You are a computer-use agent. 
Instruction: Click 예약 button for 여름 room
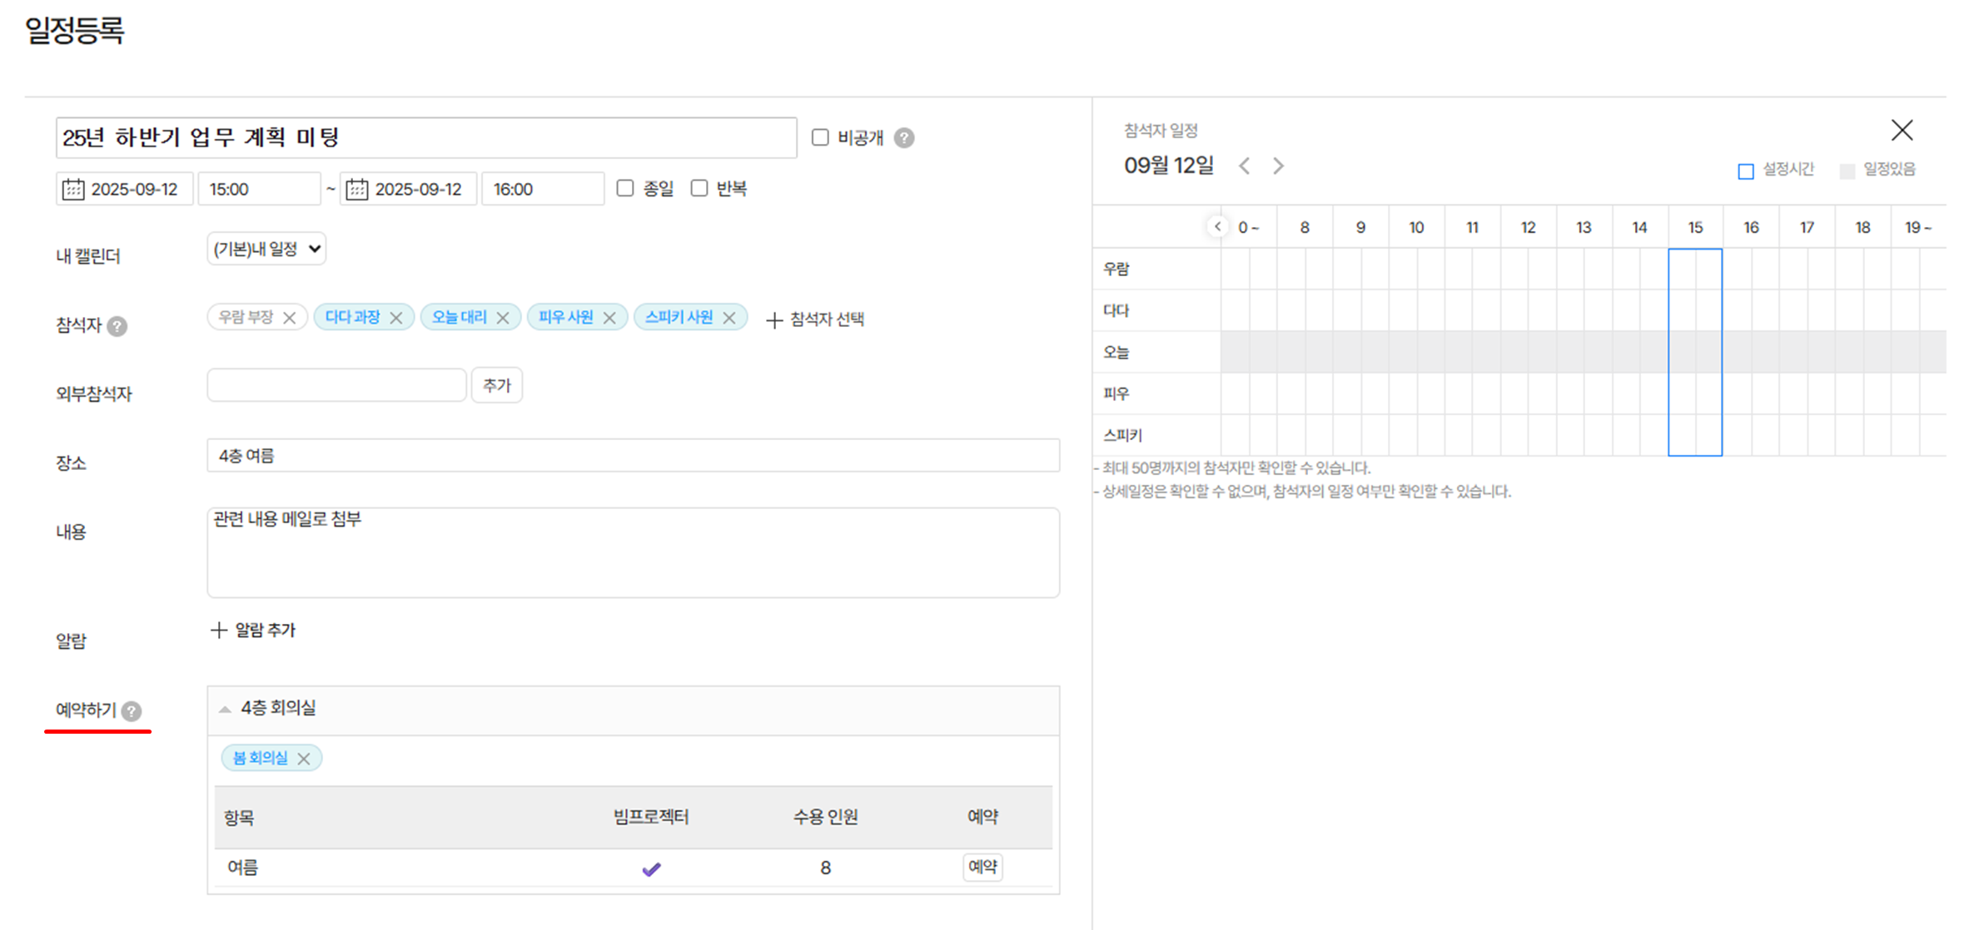click(x=982, y=867)
